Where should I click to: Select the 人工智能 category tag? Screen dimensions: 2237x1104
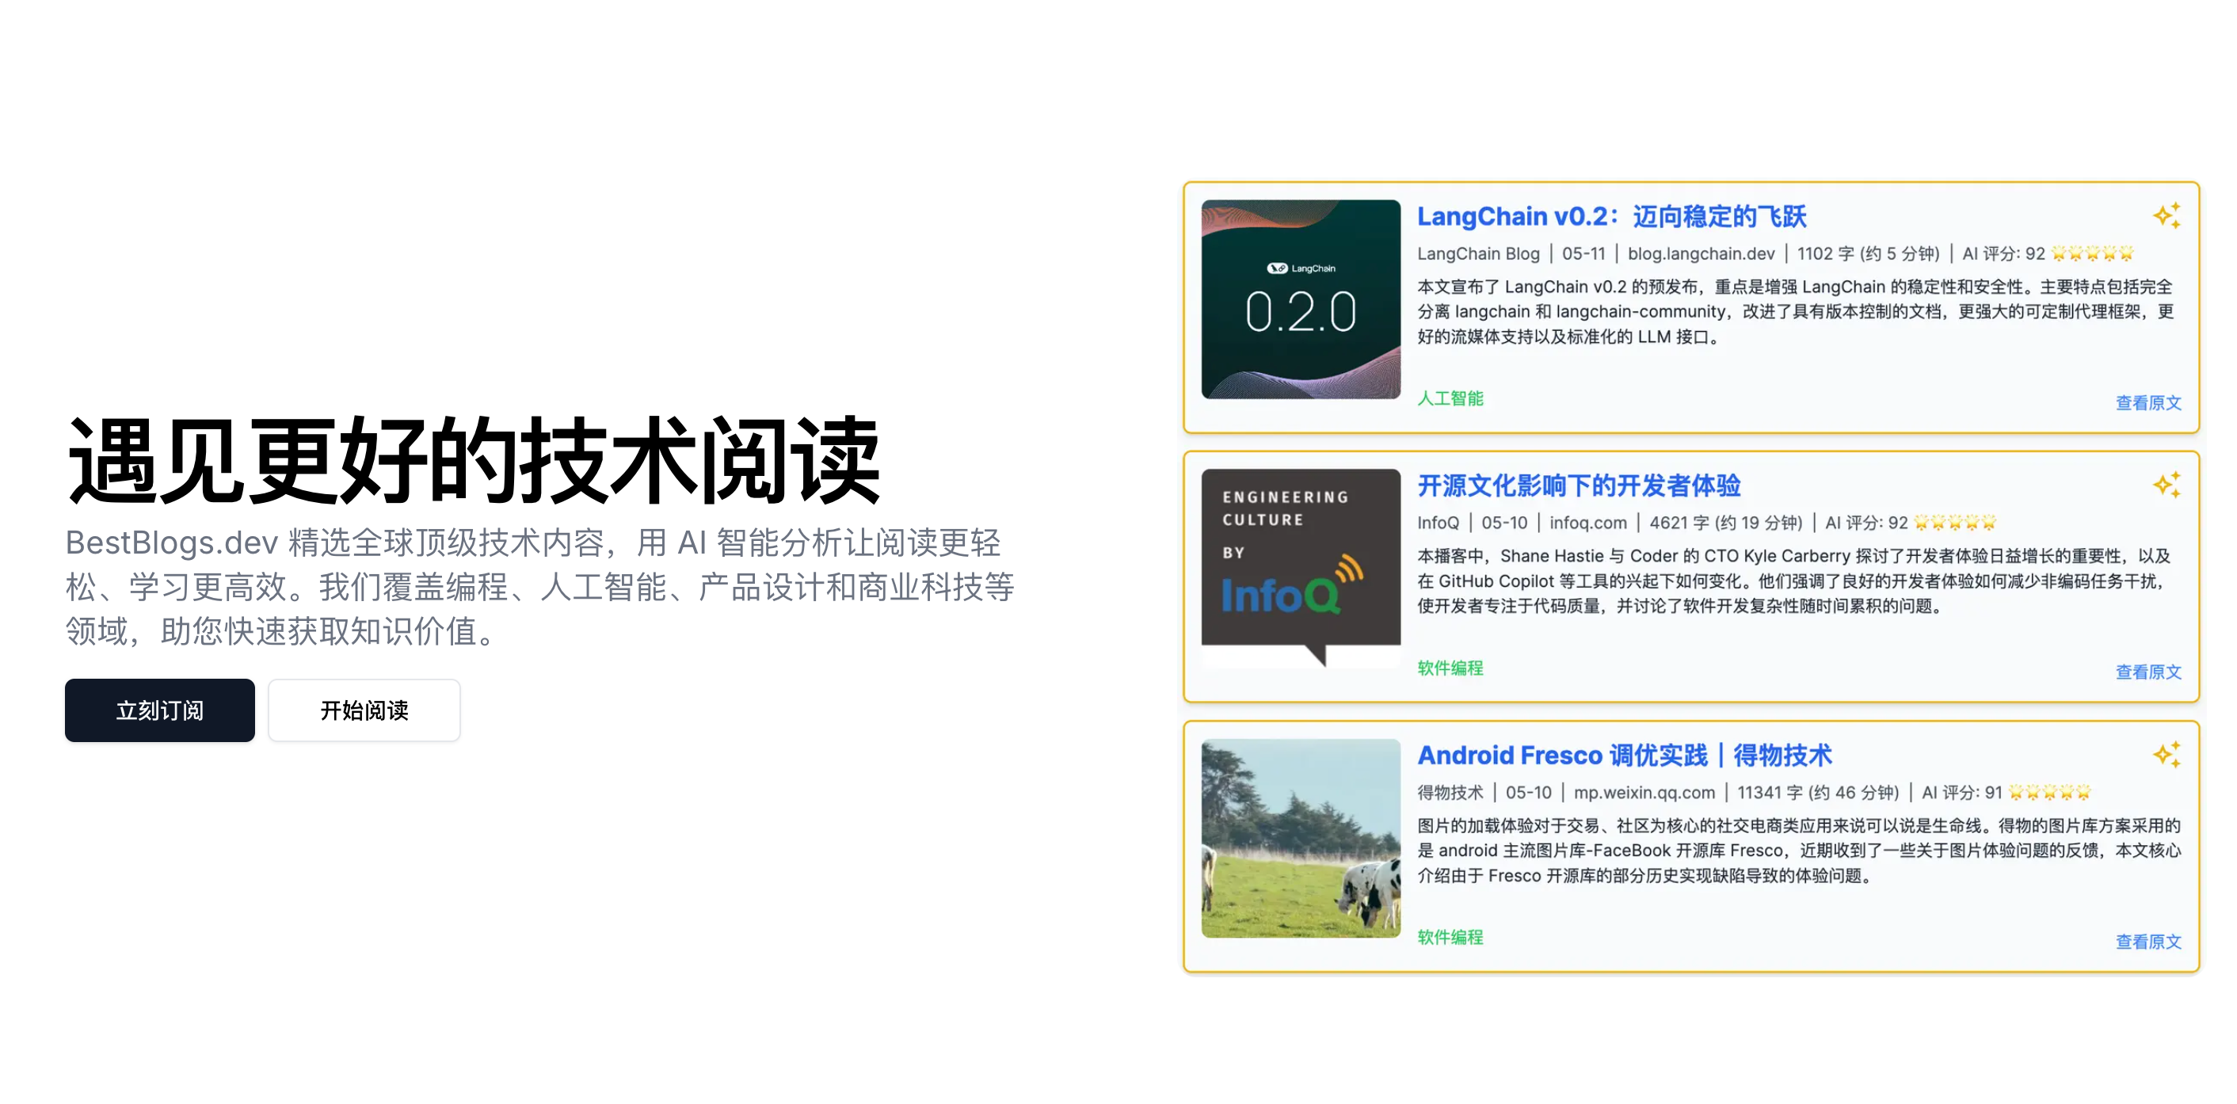(1450, 398)
